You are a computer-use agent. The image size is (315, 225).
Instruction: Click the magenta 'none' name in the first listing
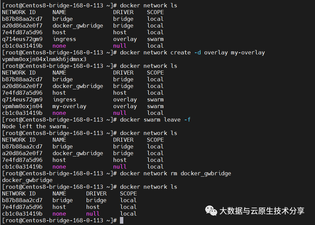[59, 46]
